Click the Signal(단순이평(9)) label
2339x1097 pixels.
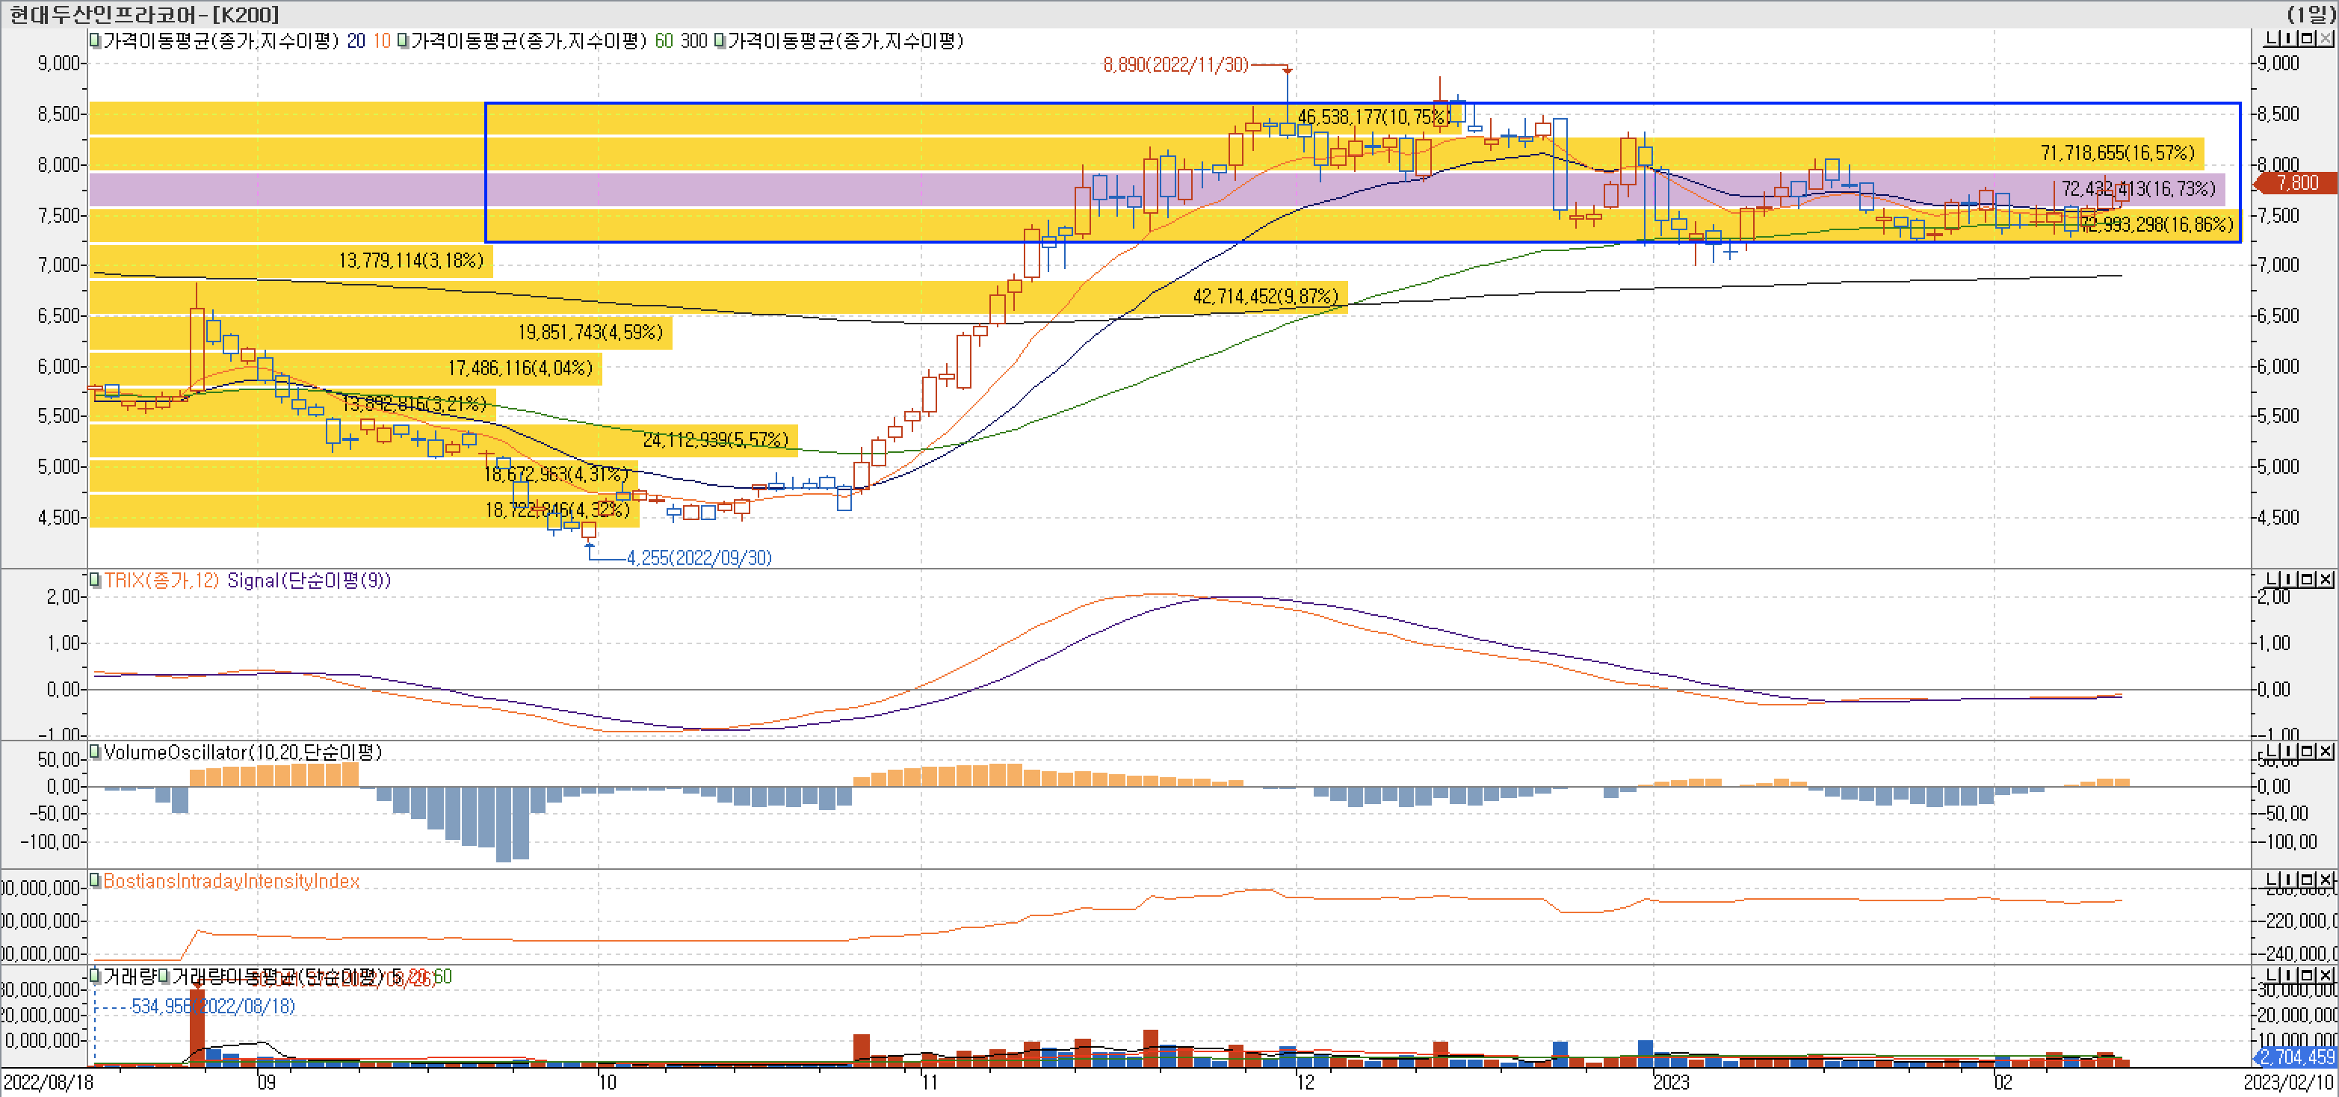(x=309, y=581)
